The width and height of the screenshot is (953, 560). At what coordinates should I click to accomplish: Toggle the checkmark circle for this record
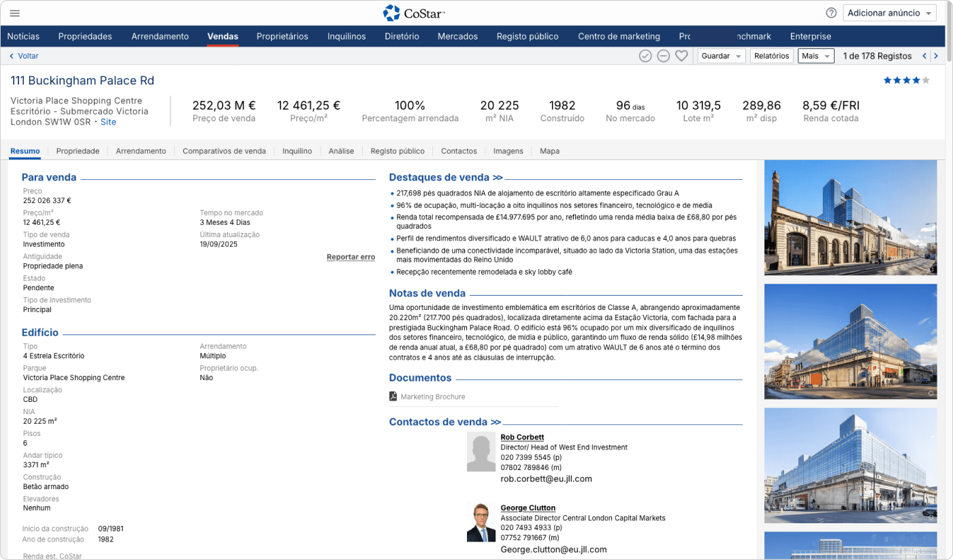[645, 56]
